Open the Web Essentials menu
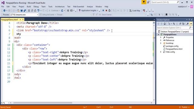194x109 pixels. [79, 7]
